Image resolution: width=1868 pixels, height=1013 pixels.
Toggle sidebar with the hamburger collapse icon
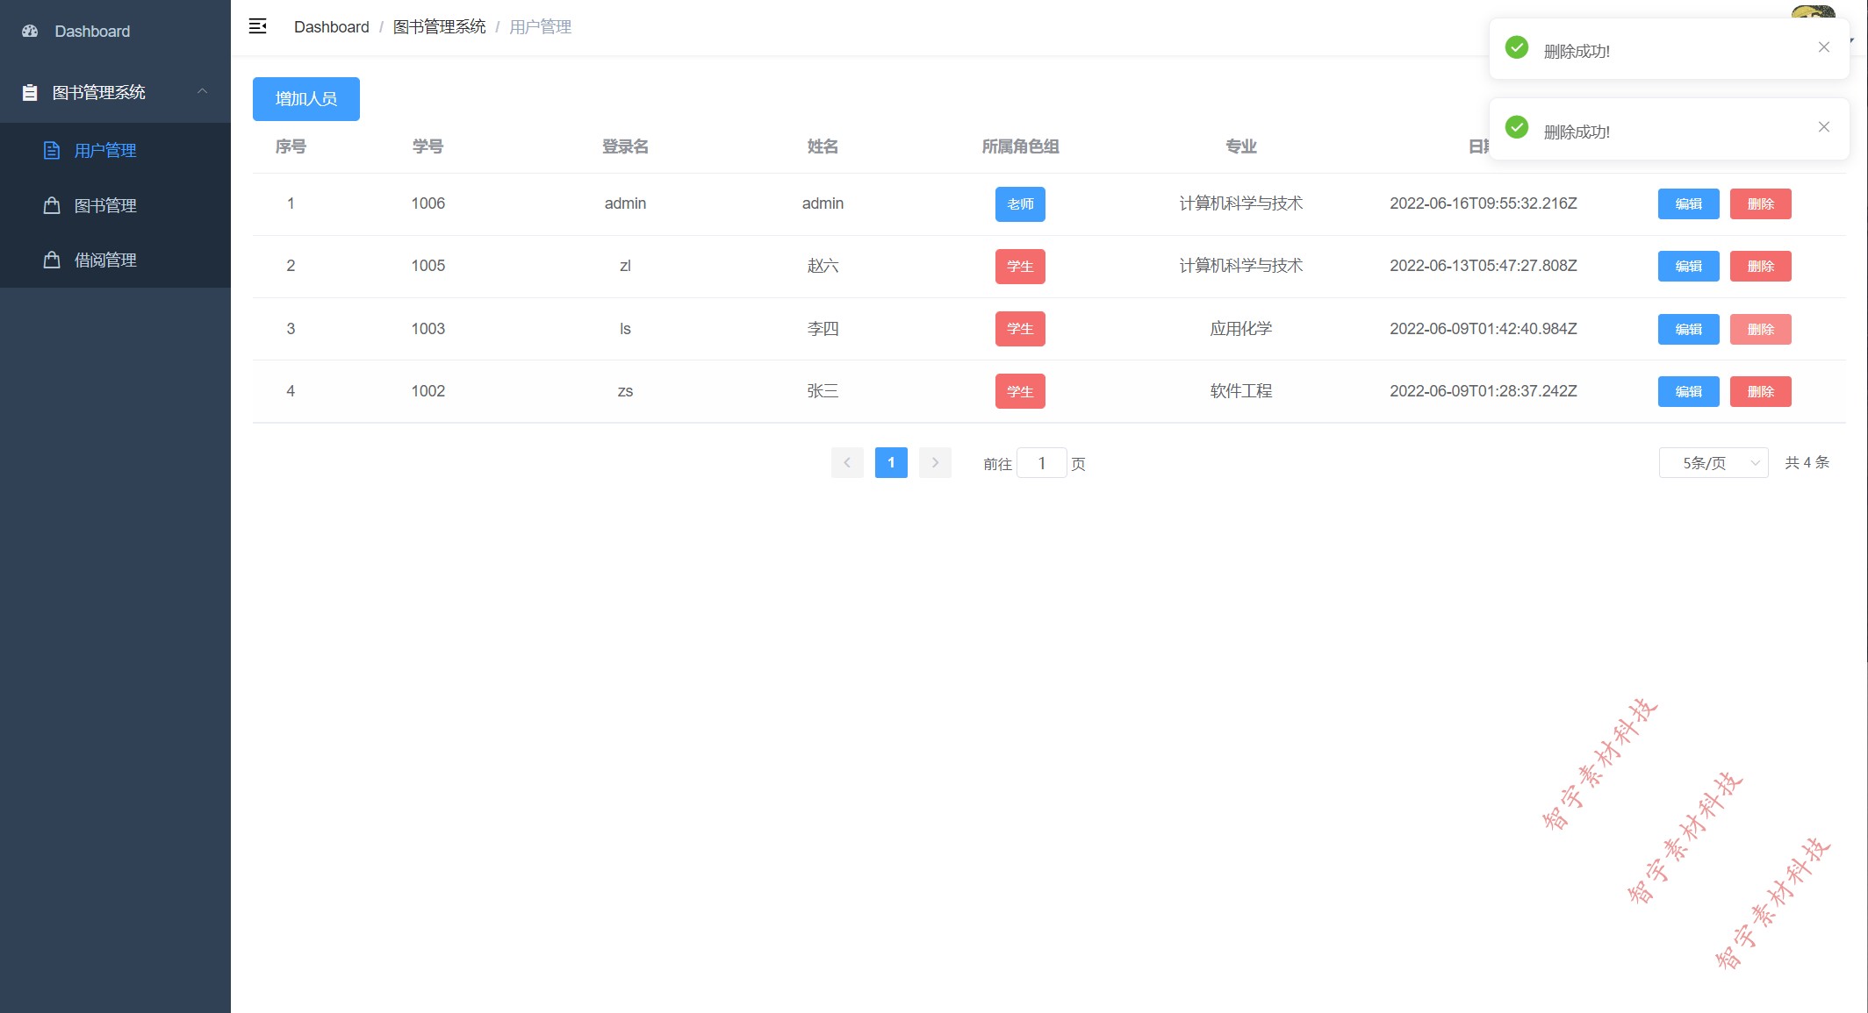click(257, 26)
